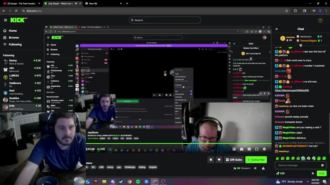The image size is (330, 185).
Task: Open File Explorer from the taskbar
Action: point(104,182)
